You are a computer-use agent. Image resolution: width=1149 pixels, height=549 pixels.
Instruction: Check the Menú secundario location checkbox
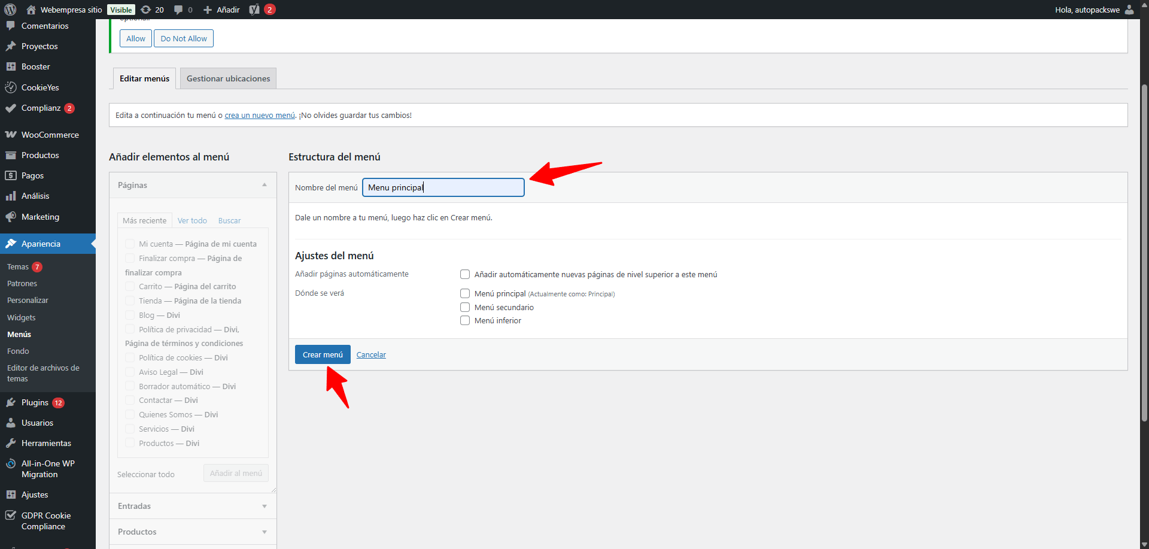click(465, 307)
